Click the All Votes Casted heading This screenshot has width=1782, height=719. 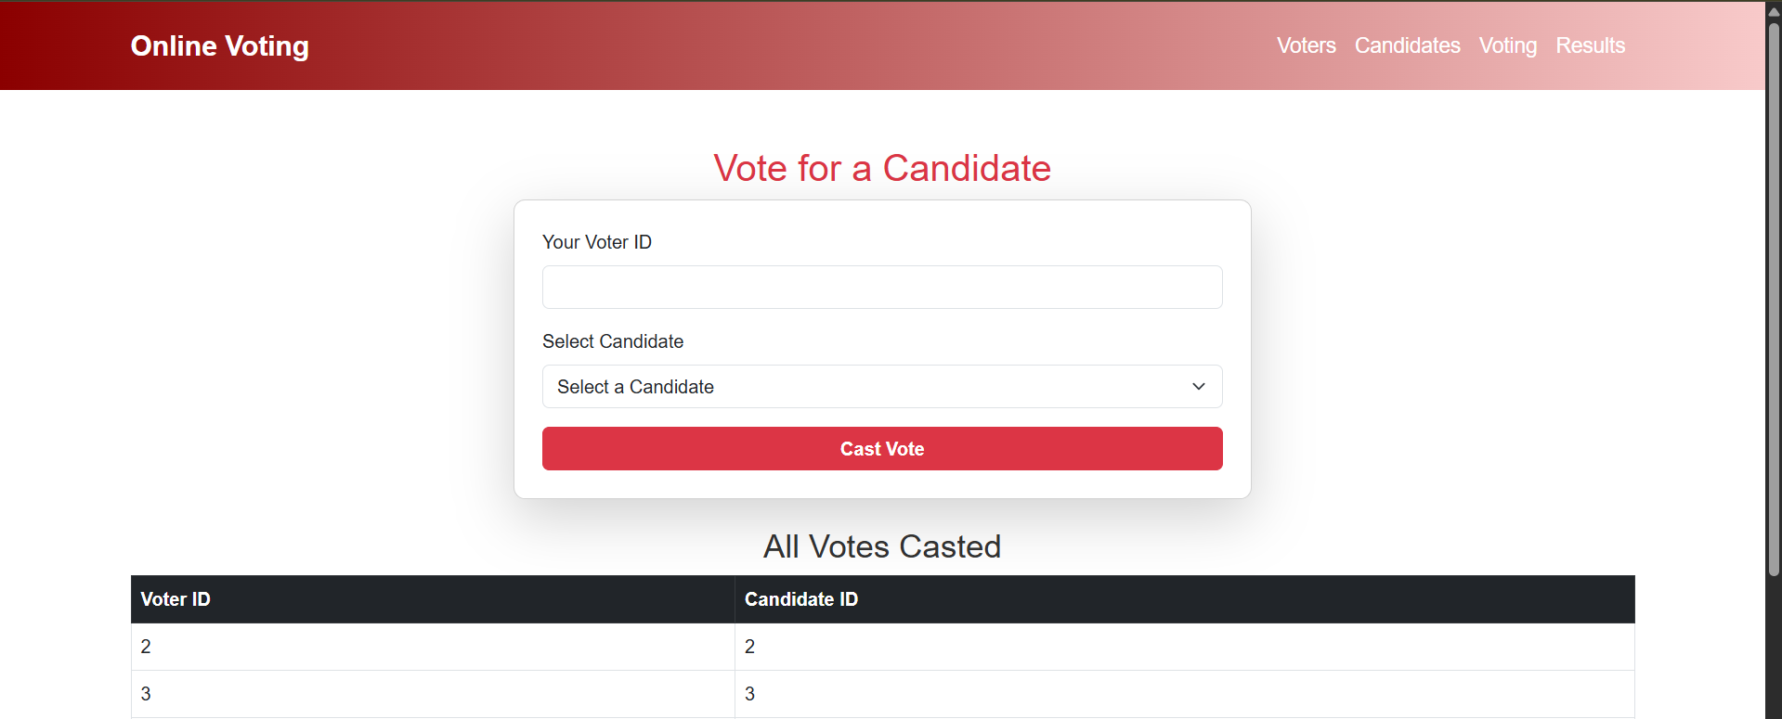[882, 546]
